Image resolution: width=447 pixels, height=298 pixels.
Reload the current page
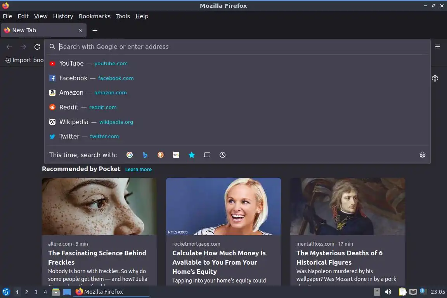(x=37, y=47)
